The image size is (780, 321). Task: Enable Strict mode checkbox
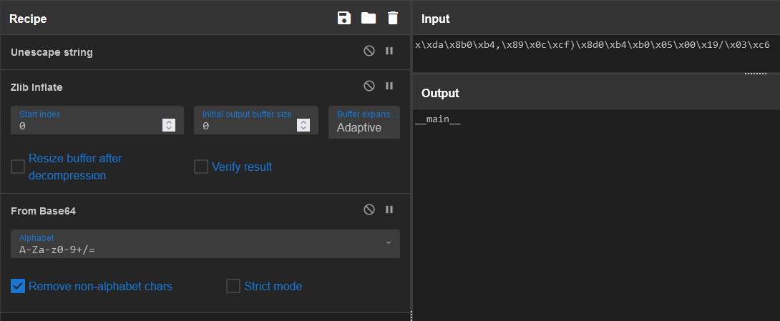pos(233,286)
